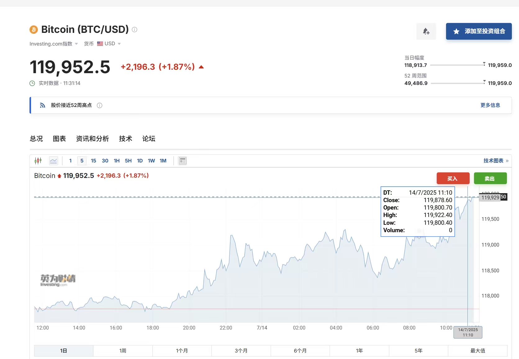
Task: Click the 股价接近52周高点 notice text
Action: 71,105
